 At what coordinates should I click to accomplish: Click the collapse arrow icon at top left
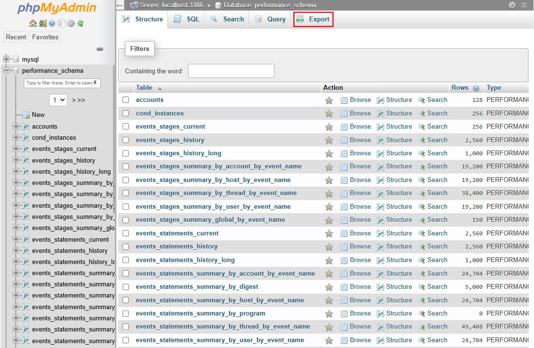[120, 5]
